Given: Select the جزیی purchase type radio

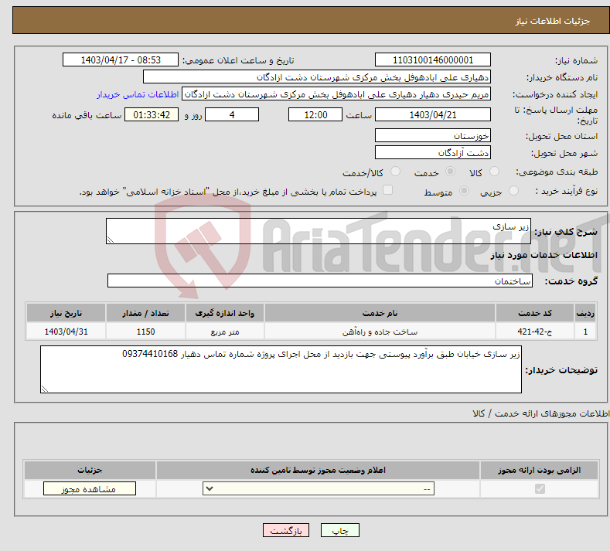Looking at the screenshot, I should (x=513, y=191).
